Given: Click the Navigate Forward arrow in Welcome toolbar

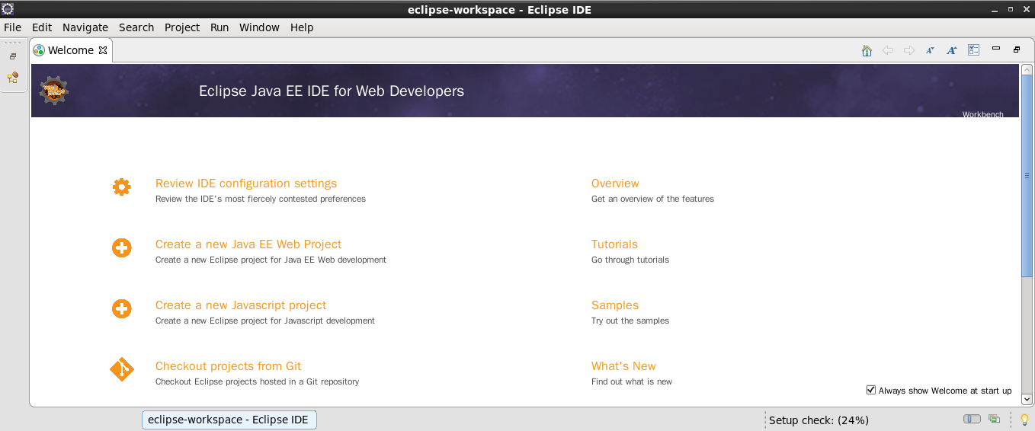Looking at the screenshot, I should coord(909,50).
